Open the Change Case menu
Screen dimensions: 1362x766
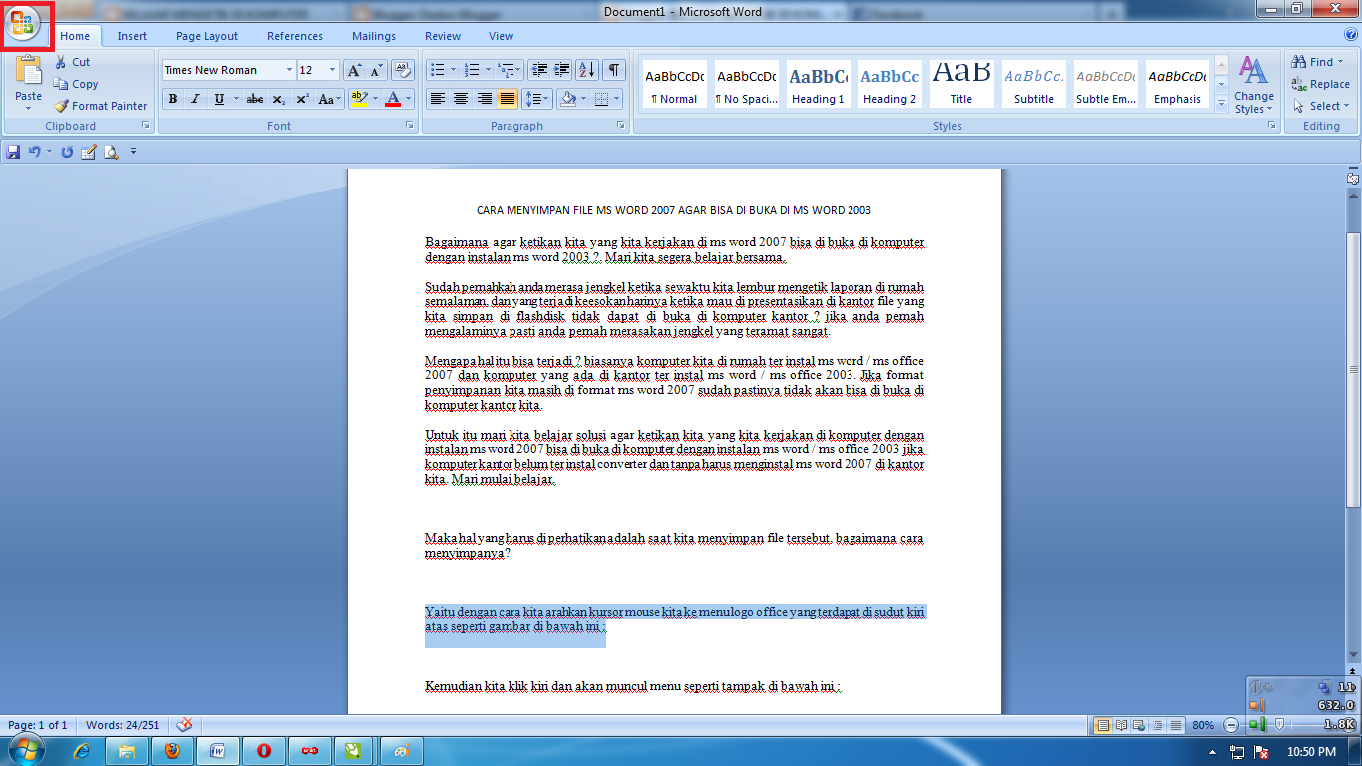click(x=330, y=99)
